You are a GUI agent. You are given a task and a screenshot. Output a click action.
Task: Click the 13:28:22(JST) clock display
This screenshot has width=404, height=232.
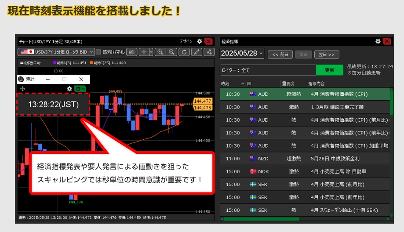coord(53,104)
